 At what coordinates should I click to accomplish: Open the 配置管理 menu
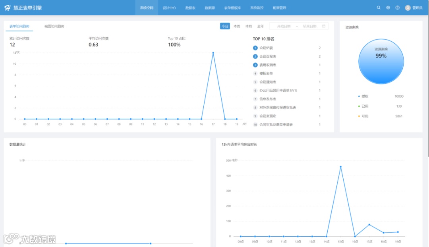(280, 8)
